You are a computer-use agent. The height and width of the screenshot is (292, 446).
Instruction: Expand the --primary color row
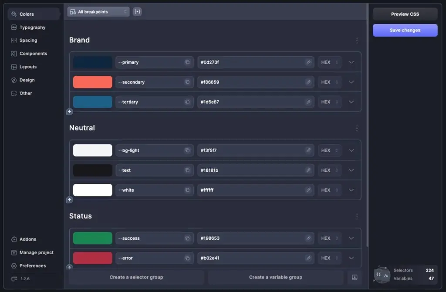click(x=351, y=62)
